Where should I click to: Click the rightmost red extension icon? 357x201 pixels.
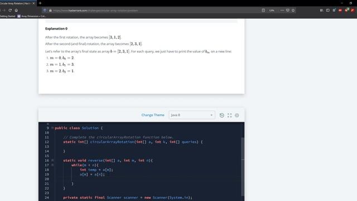point(353,10)
